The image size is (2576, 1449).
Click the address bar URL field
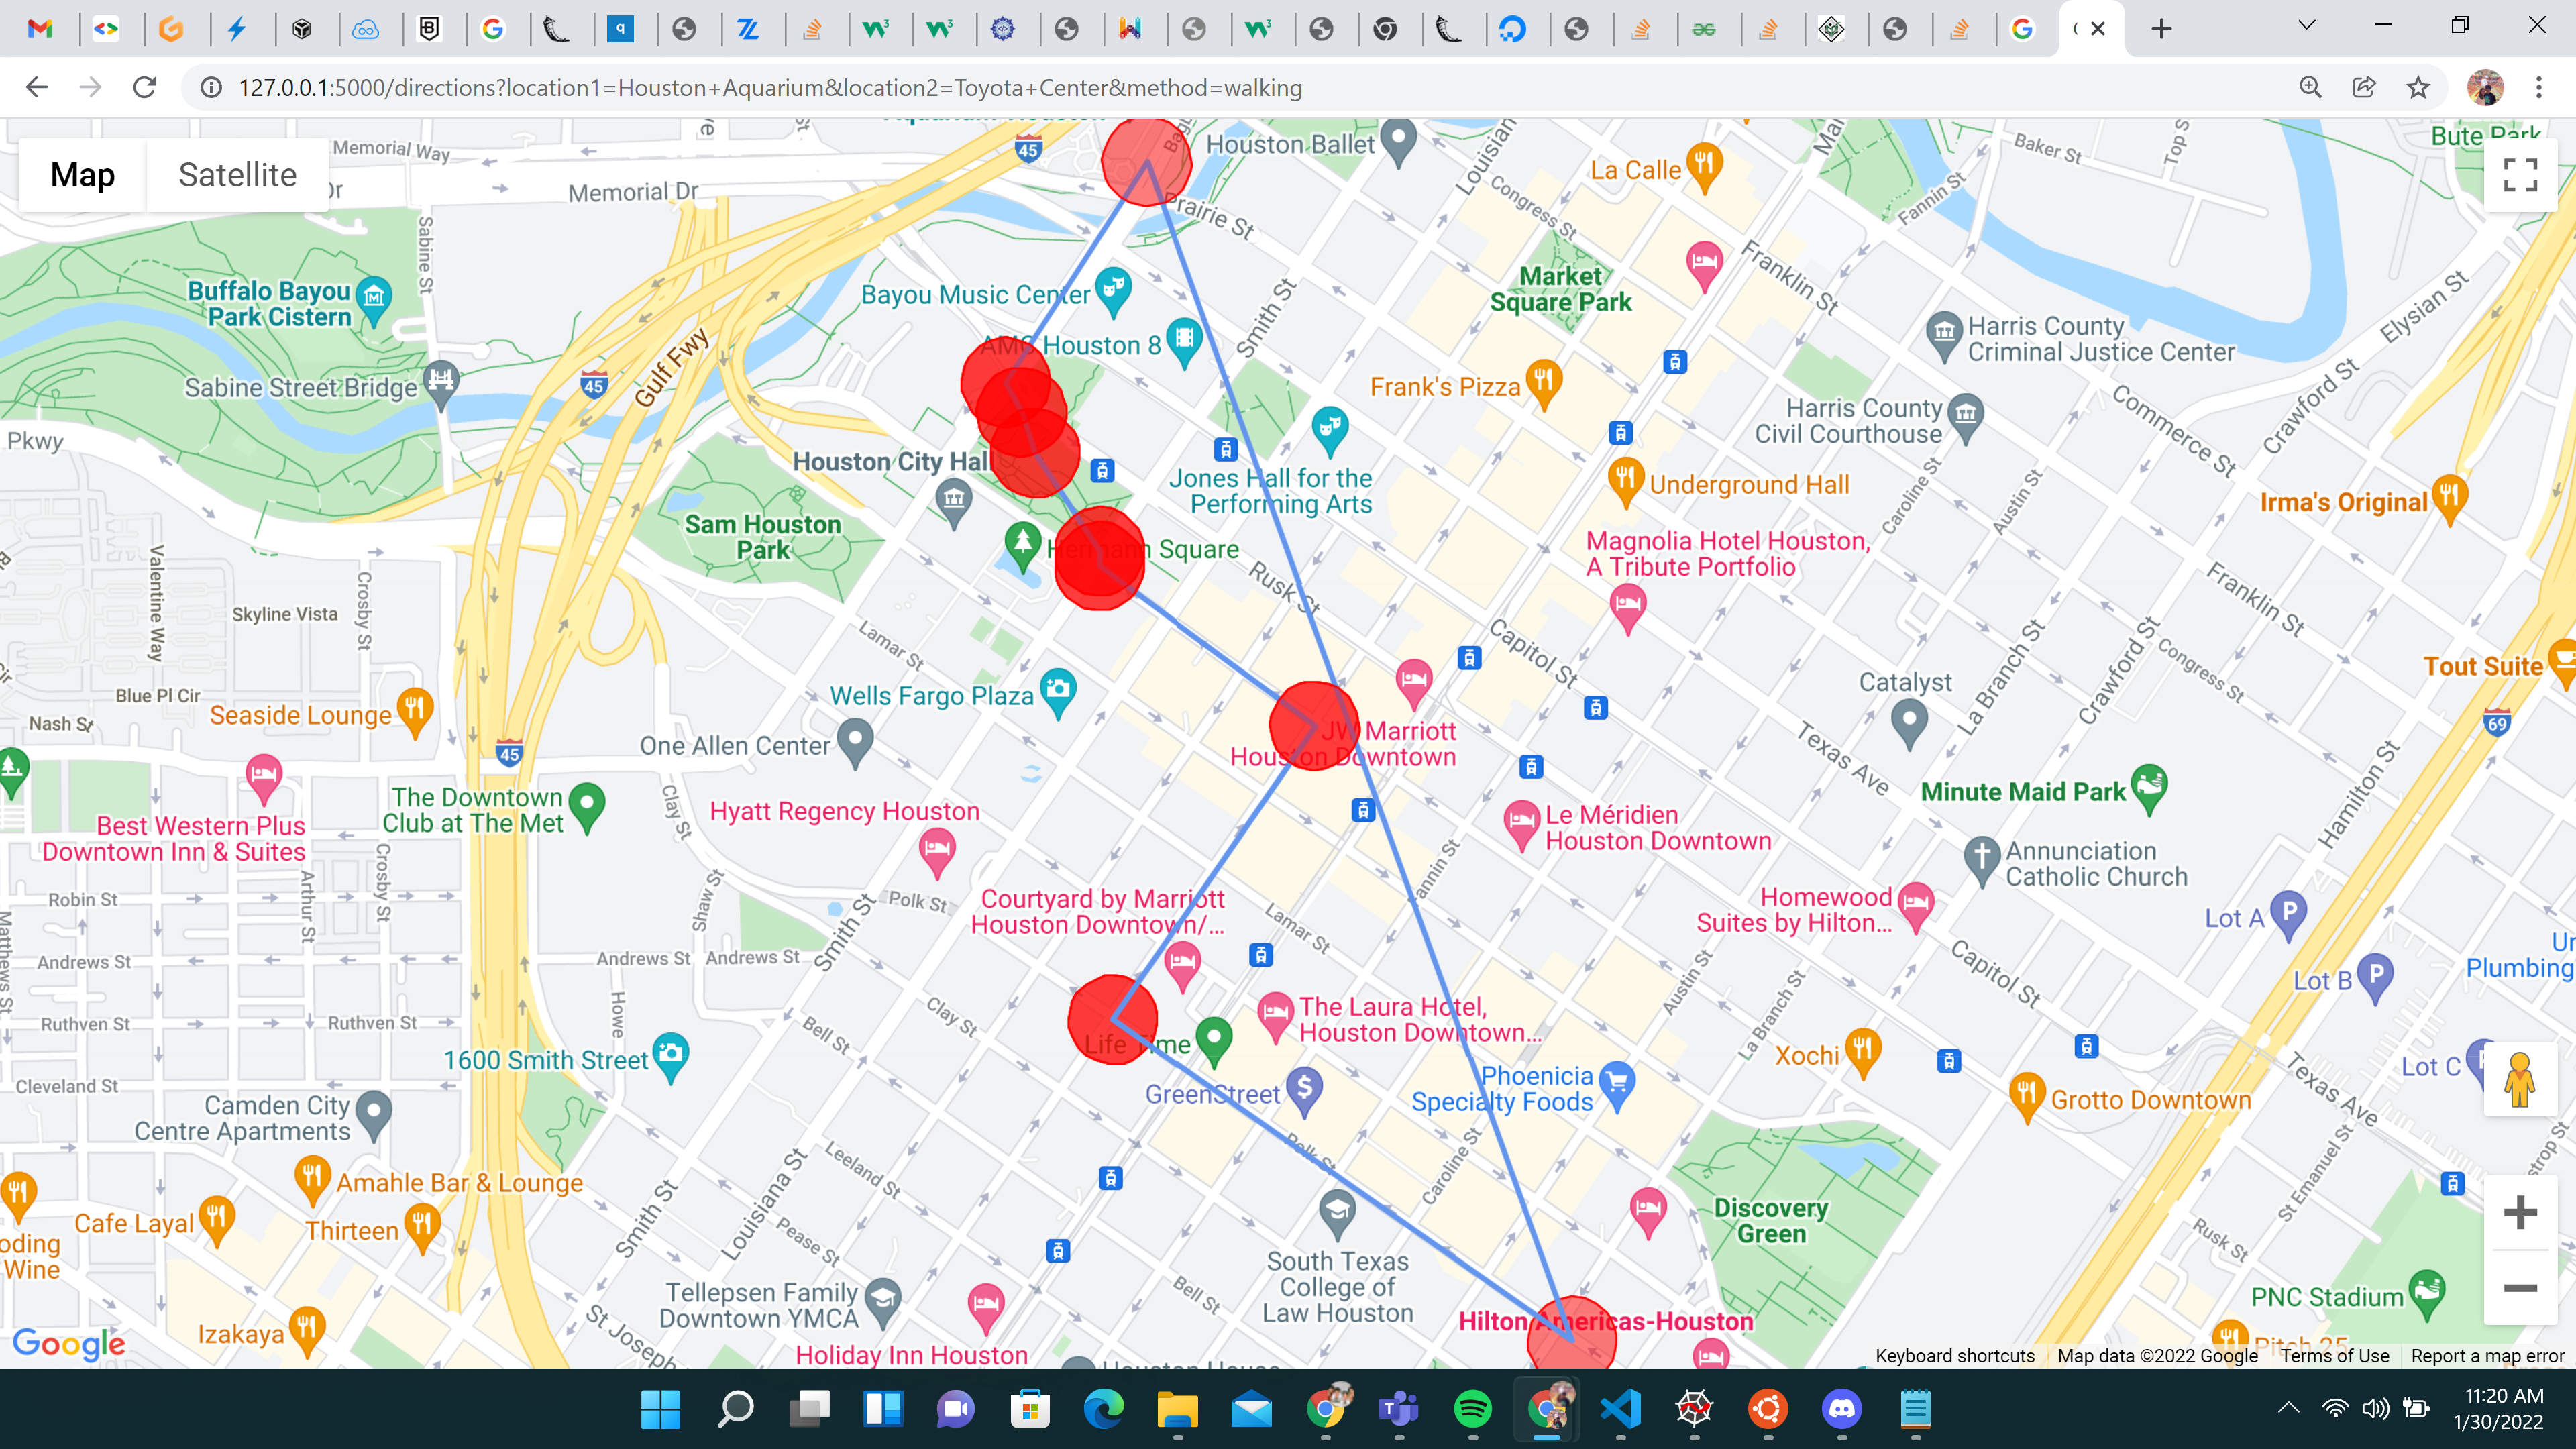770,88
